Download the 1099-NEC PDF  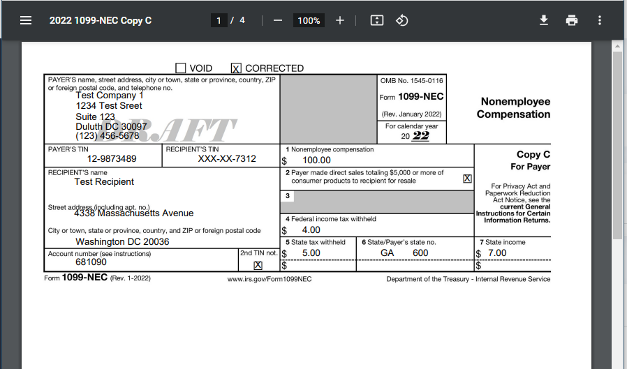coord(544,20)
